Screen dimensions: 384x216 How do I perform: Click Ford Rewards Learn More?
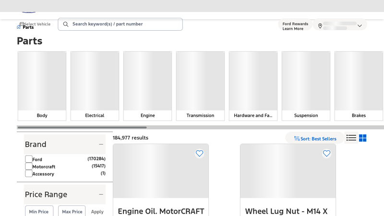(295, 26)
